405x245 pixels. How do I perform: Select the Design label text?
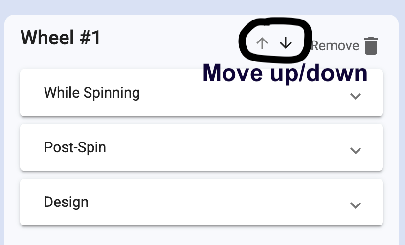pyautogui.click(x=66, y=202)
